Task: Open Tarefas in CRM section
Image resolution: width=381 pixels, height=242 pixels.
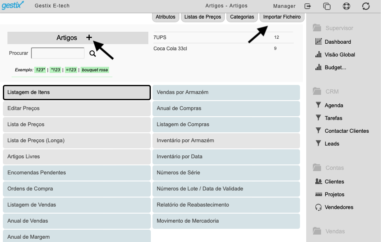Action: click(333, 118)
